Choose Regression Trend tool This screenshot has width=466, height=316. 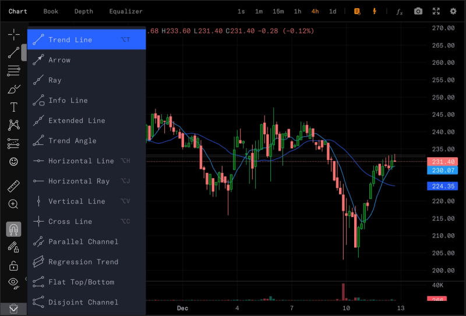[x=86, y=262]
